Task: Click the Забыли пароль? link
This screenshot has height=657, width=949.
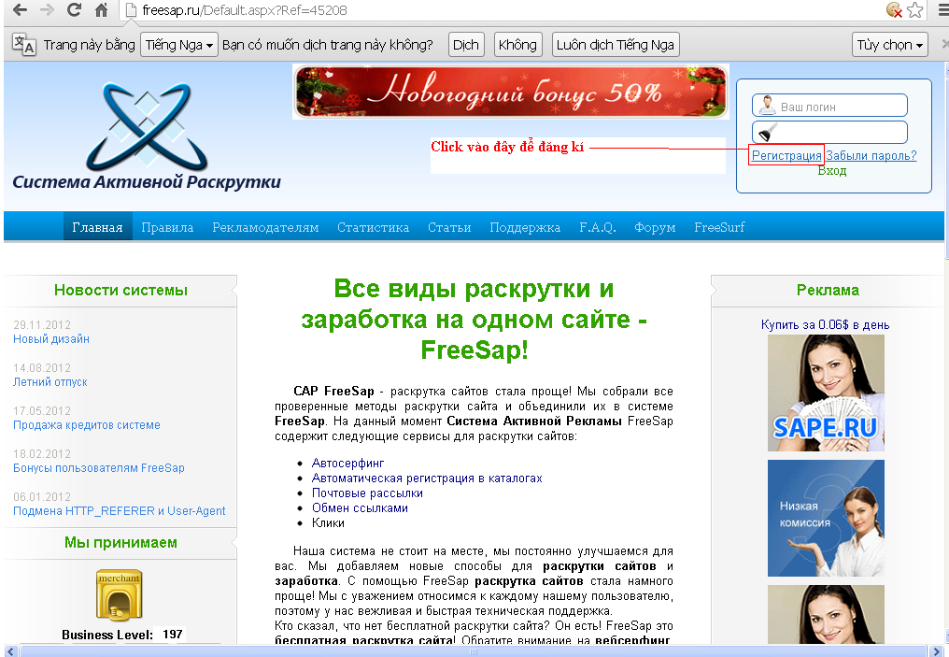Action: coord(871,155)
